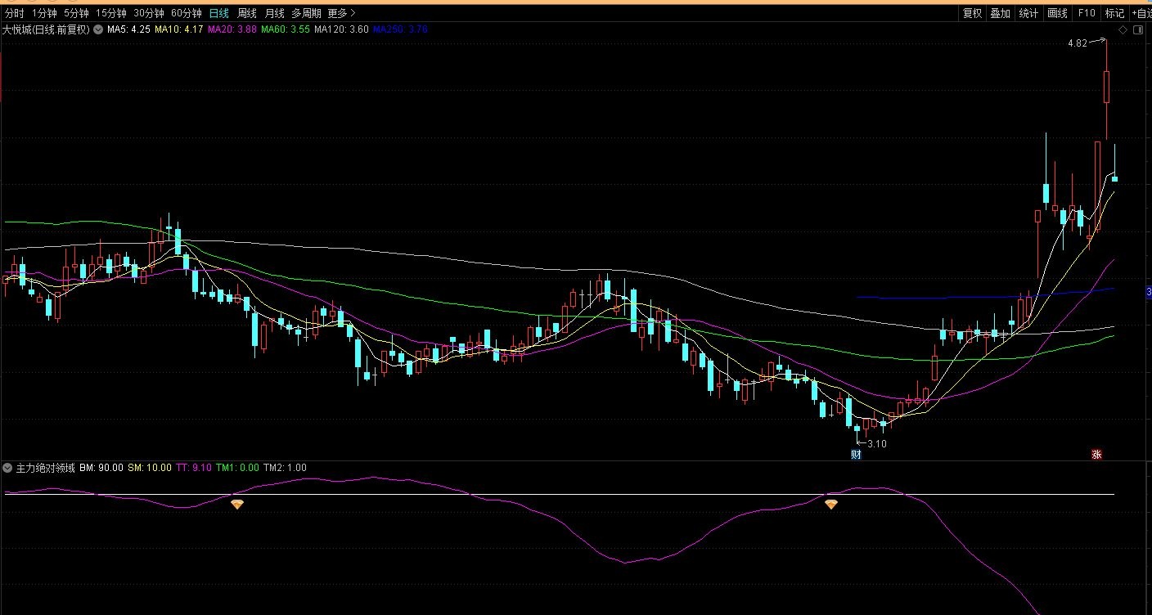The image size is (1152, 615).
Task: Switch to the 周线 weekly tab
Action: coord(247,13)
